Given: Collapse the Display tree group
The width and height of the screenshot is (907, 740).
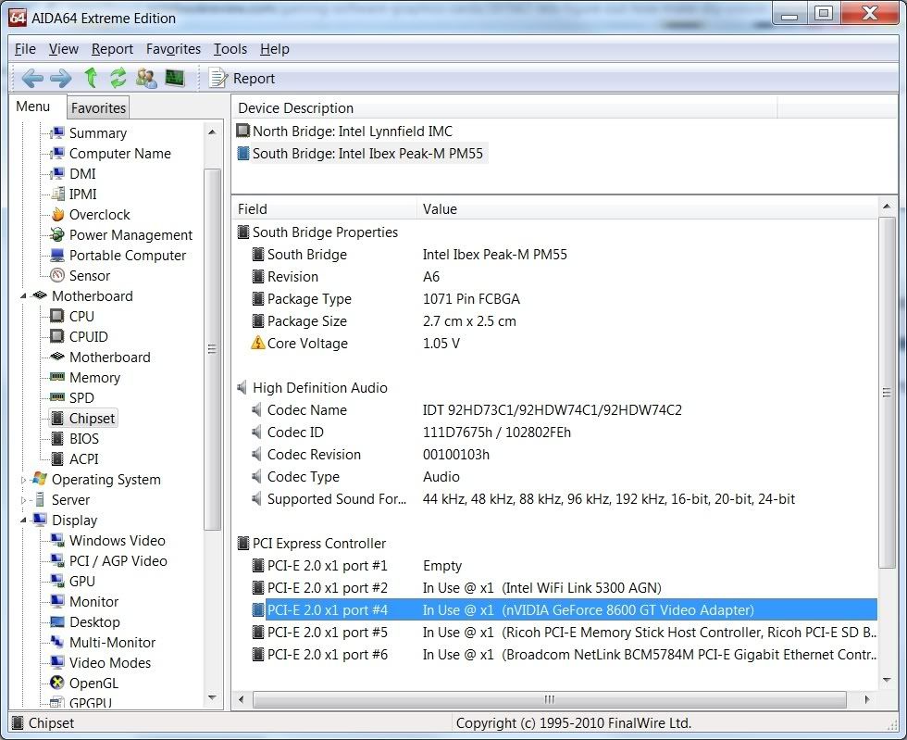Looking at the screenshot, I should pyautogui.click(x=24, y=520).
